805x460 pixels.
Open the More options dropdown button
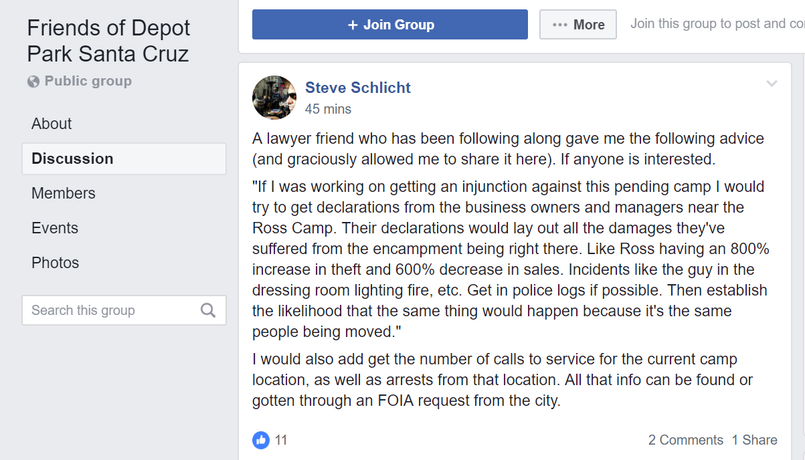click(578, 25)
